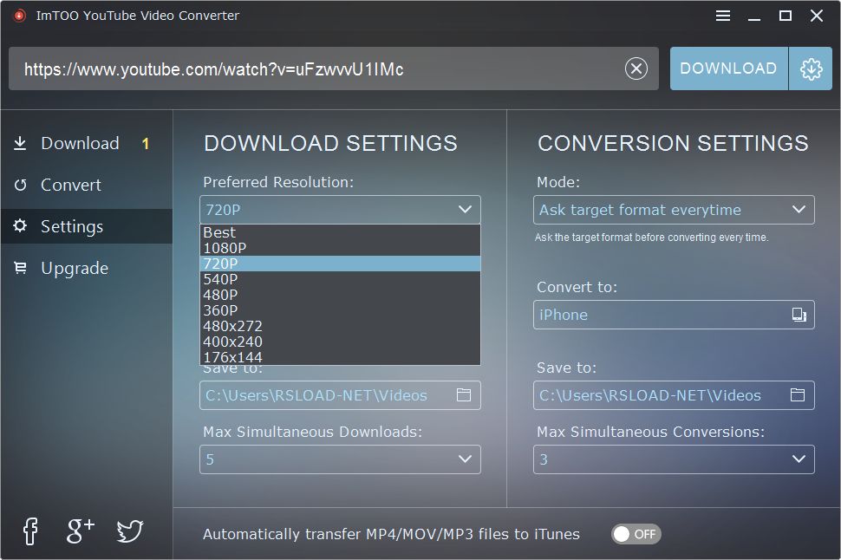This screenshot has height=560, width=841.
Task: Select 400x240 resolution option
Action: (340, 342)
